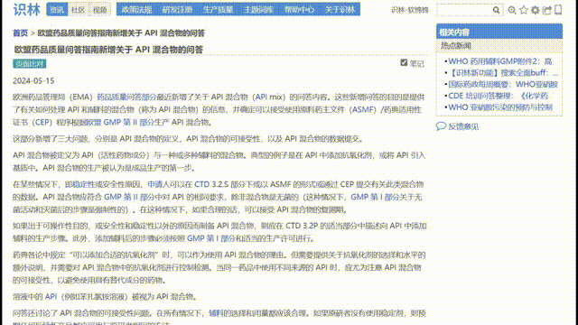Viewport: 578px width, 325px height.
Task: Click 'GMP 第 I 部分' link after 必须按照
Action: click(210, 238)
